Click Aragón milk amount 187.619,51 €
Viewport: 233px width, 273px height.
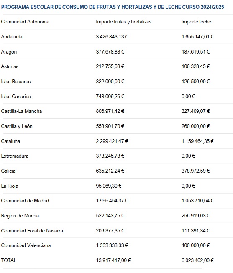(x=195, y=52)
